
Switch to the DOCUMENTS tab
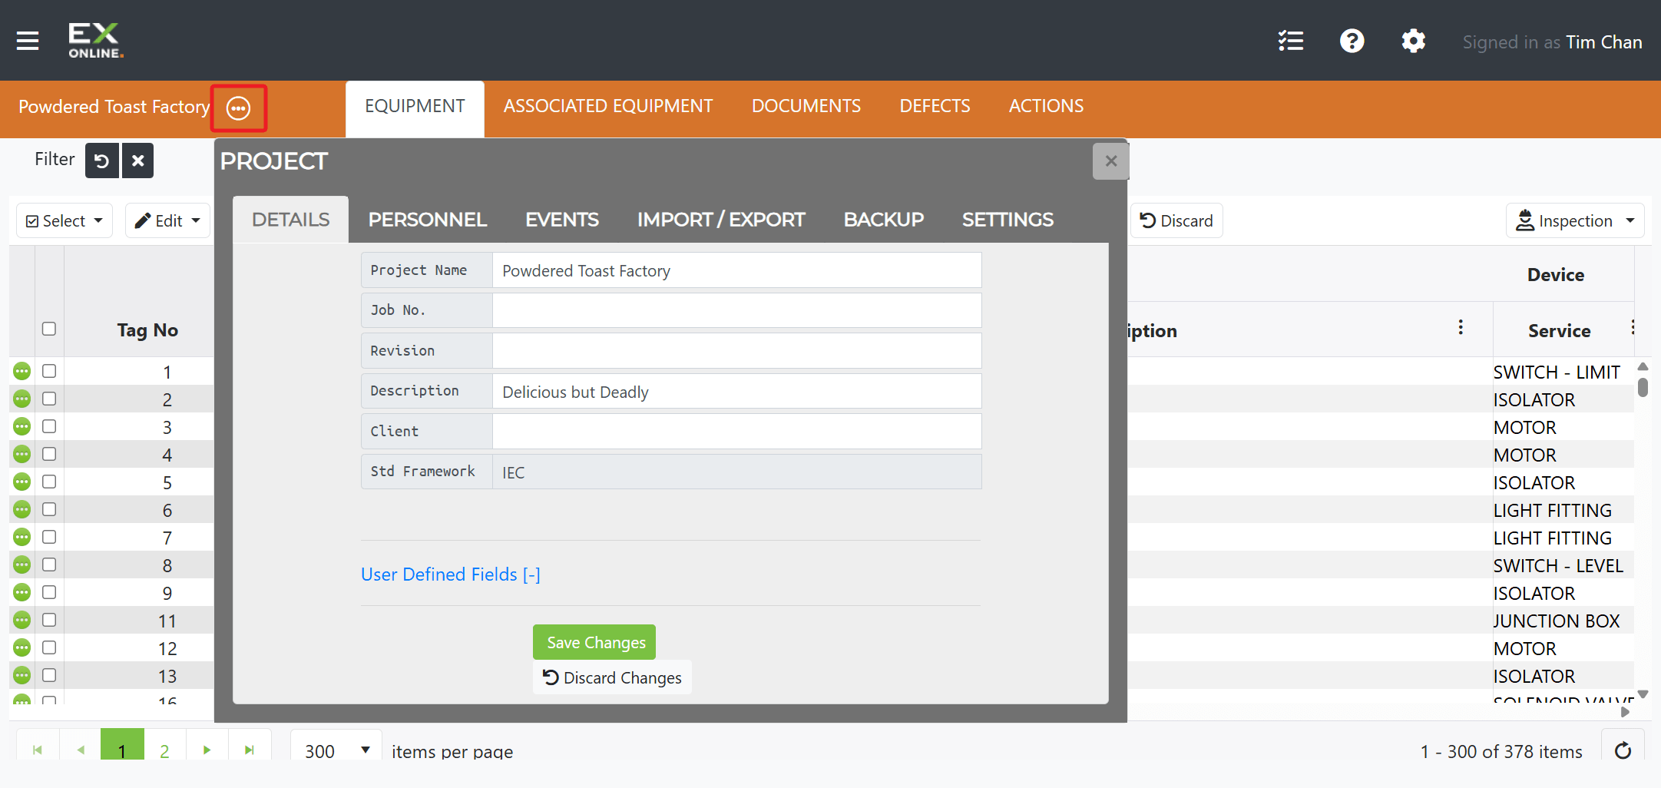[x=806, y=106]
